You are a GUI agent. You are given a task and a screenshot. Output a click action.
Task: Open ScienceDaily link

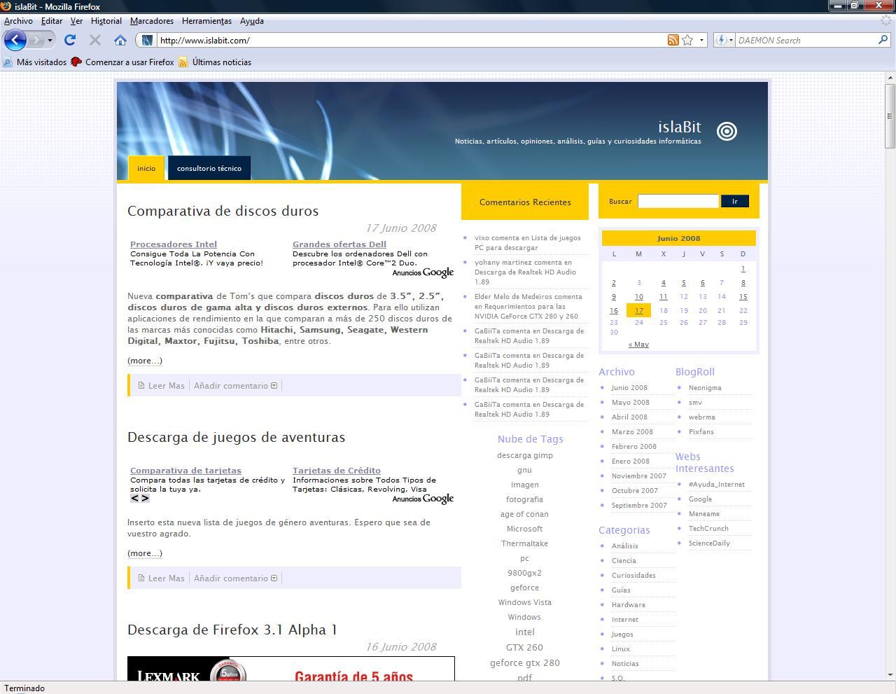(709, 543)
